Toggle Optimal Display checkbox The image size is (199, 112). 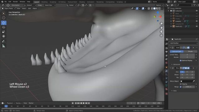181,61
